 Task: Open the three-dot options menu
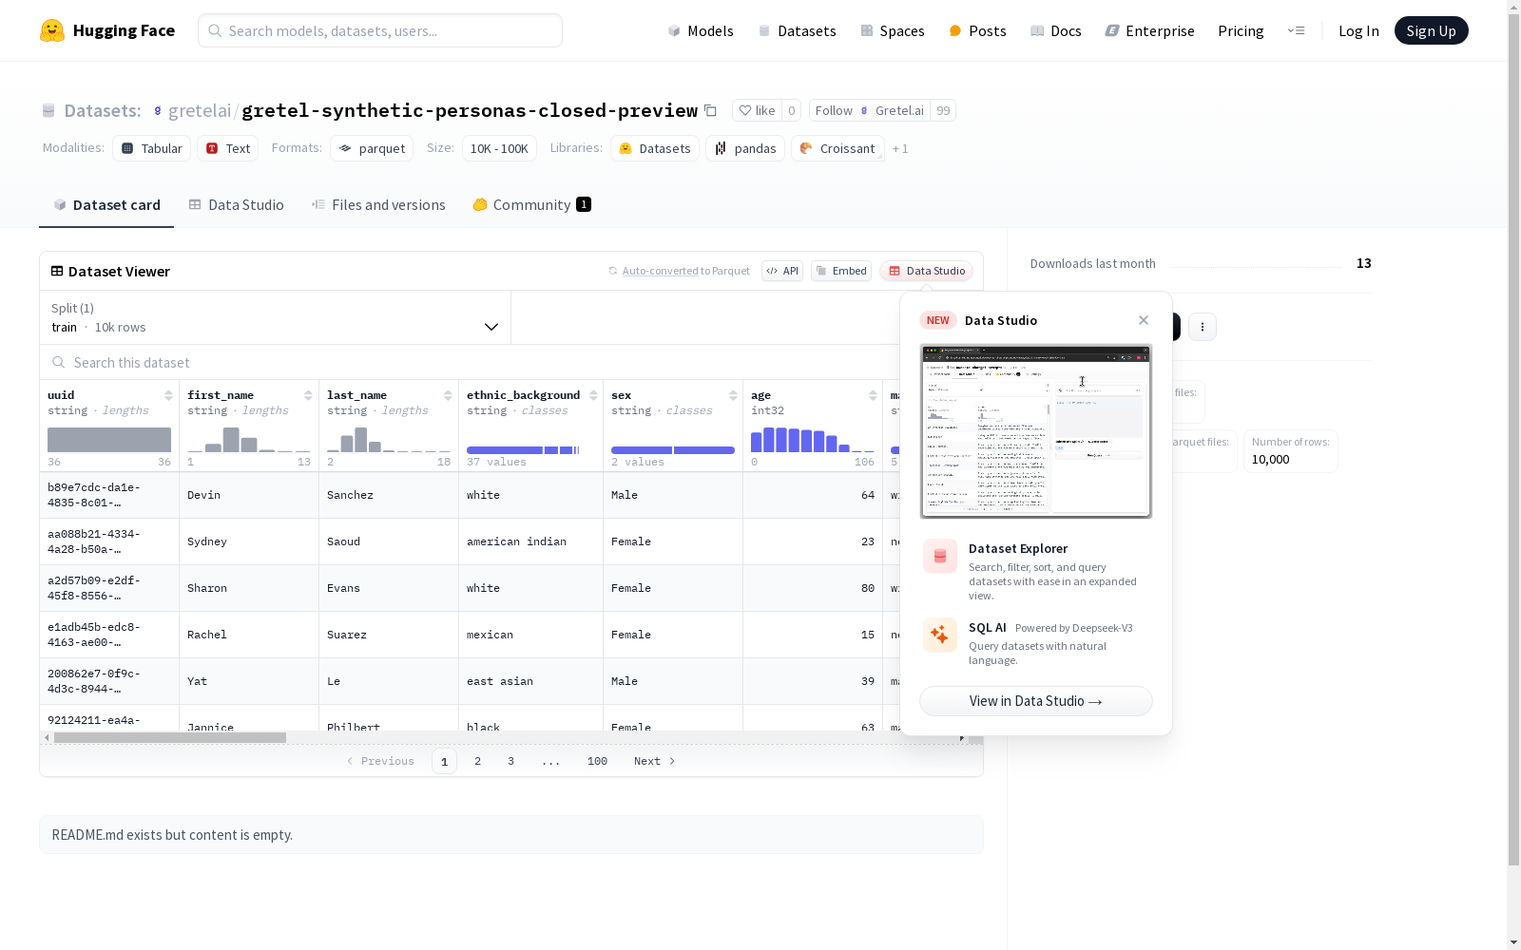(x=1203, y=327)
